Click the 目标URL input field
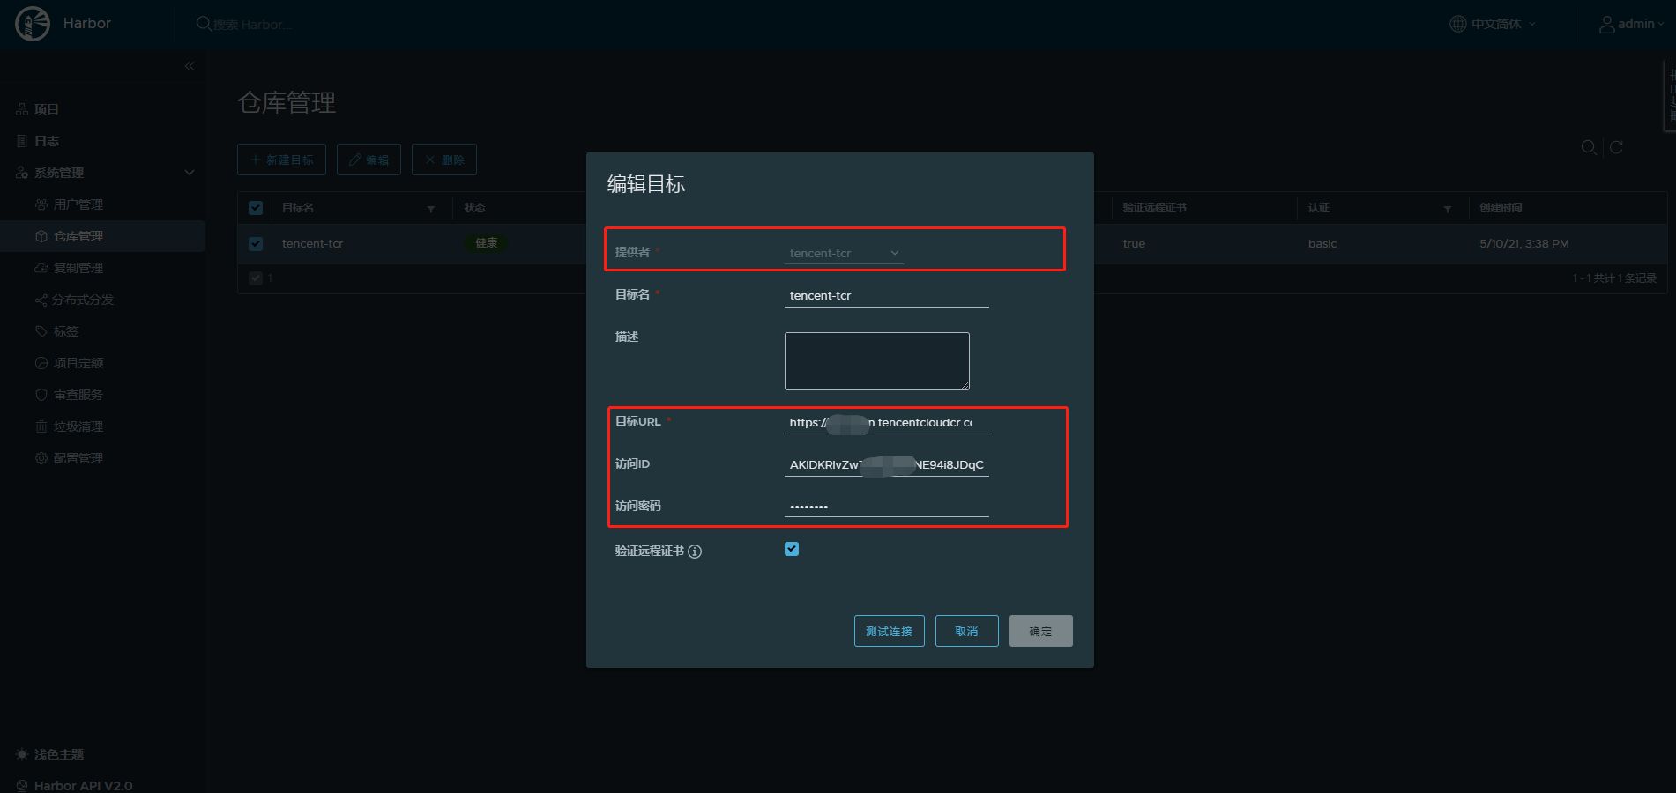Screen dimensions: 1676x793 point(886,422)
